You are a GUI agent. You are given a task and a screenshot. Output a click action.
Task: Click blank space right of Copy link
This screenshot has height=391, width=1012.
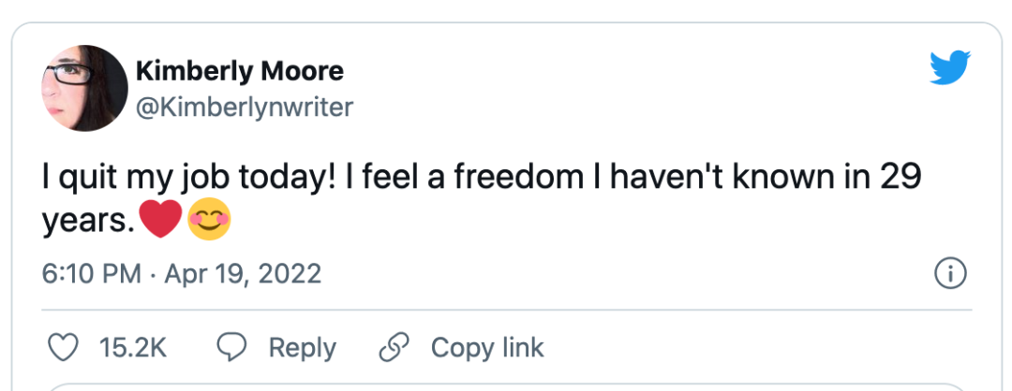pyautogui.click(x=750, y=348)
